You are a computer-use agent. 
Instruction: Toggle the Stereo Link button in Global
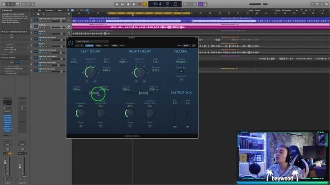[x=181, y=80]
